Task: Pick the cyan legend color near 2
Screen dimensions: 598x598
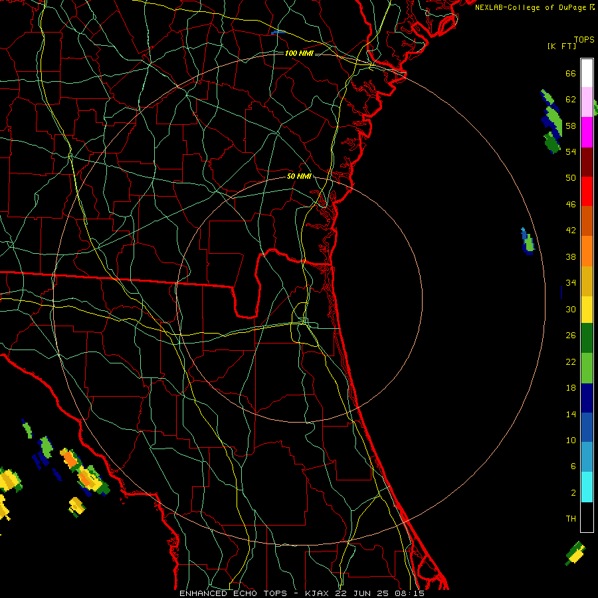Action: 587,487
